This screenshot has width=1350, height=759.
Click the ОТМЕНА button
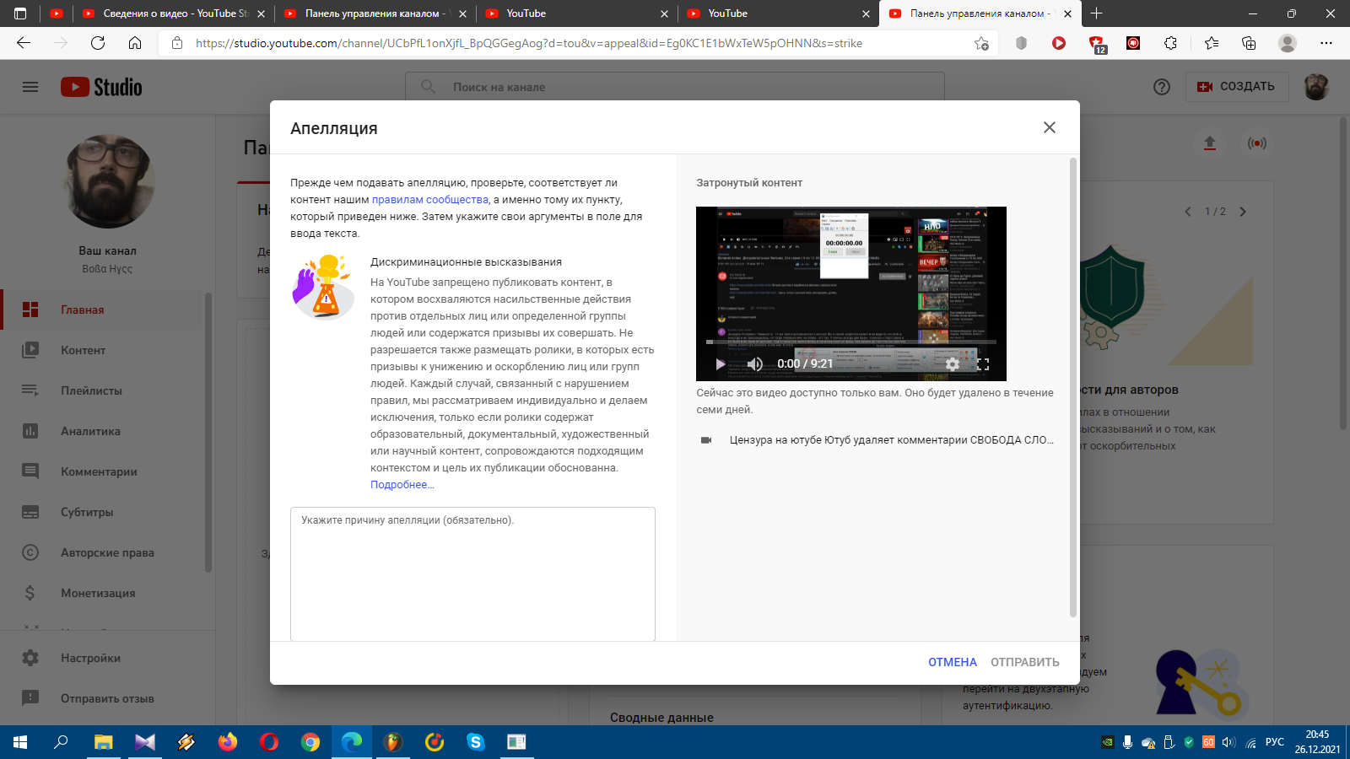[953, 662]
